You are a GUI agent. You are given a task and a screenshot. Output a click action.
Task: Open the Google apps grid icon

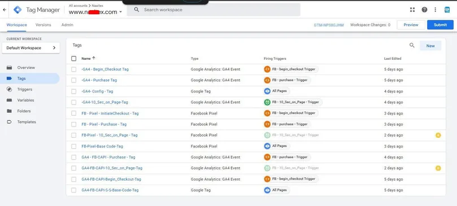click(412, 10)
